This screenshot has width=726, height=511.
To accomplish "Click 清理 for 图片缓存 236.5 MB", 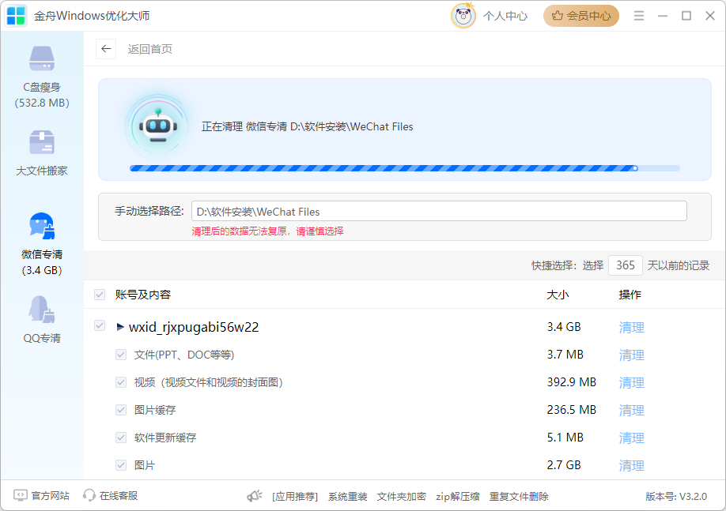I will coord(632,410).
